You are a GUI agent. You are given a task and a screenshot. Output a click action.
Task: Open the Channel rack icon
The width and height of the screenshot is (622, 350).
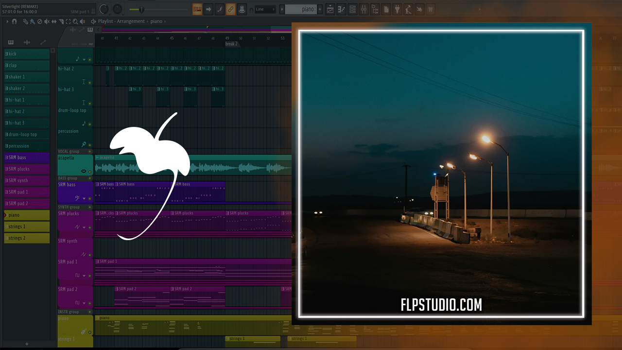[x=353, y=9]
